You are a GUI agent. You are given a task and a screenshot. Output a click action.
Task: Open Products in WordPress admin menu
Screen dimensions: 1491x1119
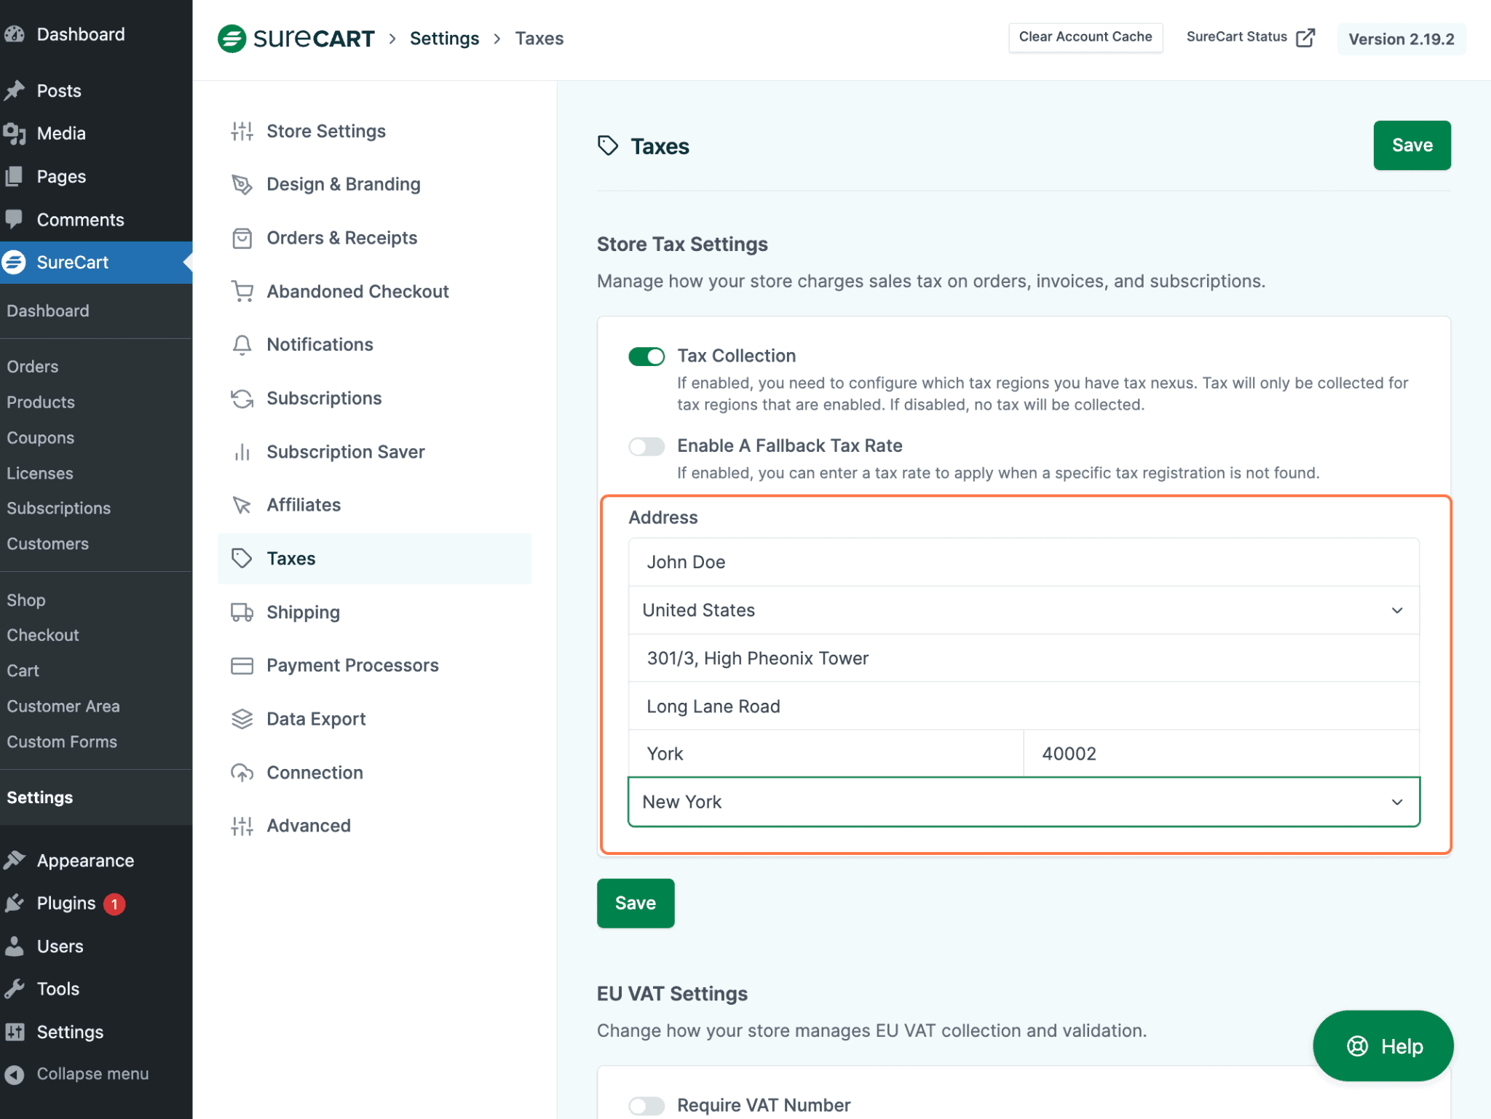[x=41, y=402]
